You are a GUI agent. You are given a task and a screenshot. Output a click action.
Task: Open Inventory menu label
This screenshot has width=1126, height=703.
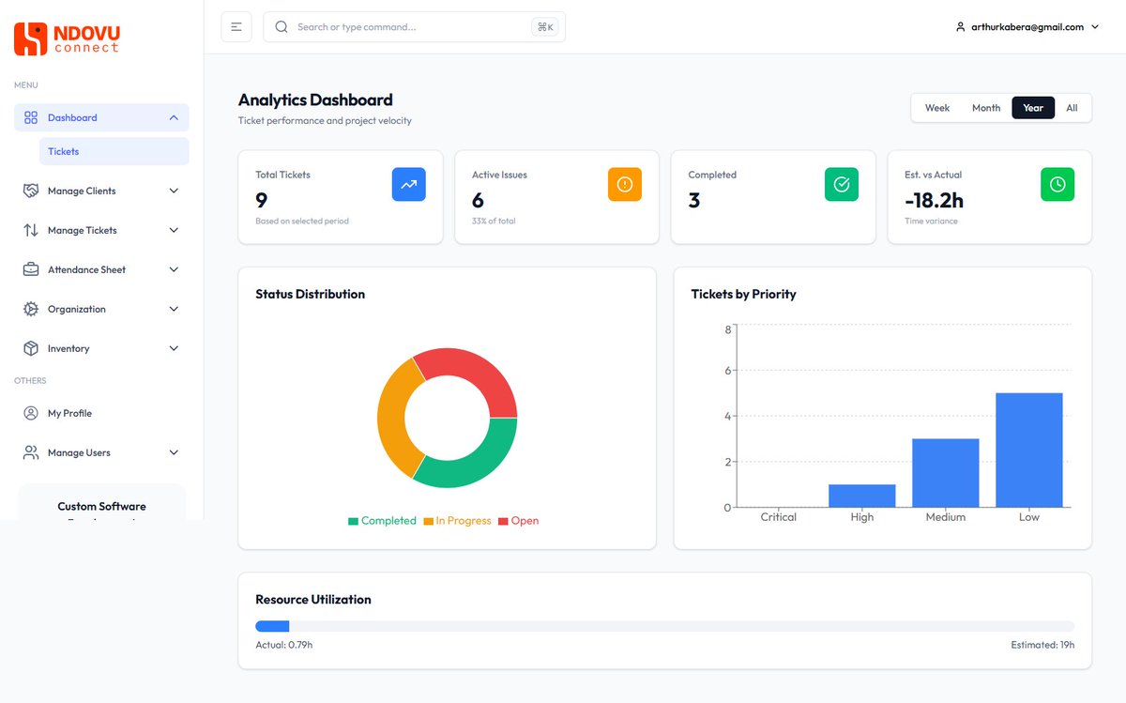(x=68, y=348)
